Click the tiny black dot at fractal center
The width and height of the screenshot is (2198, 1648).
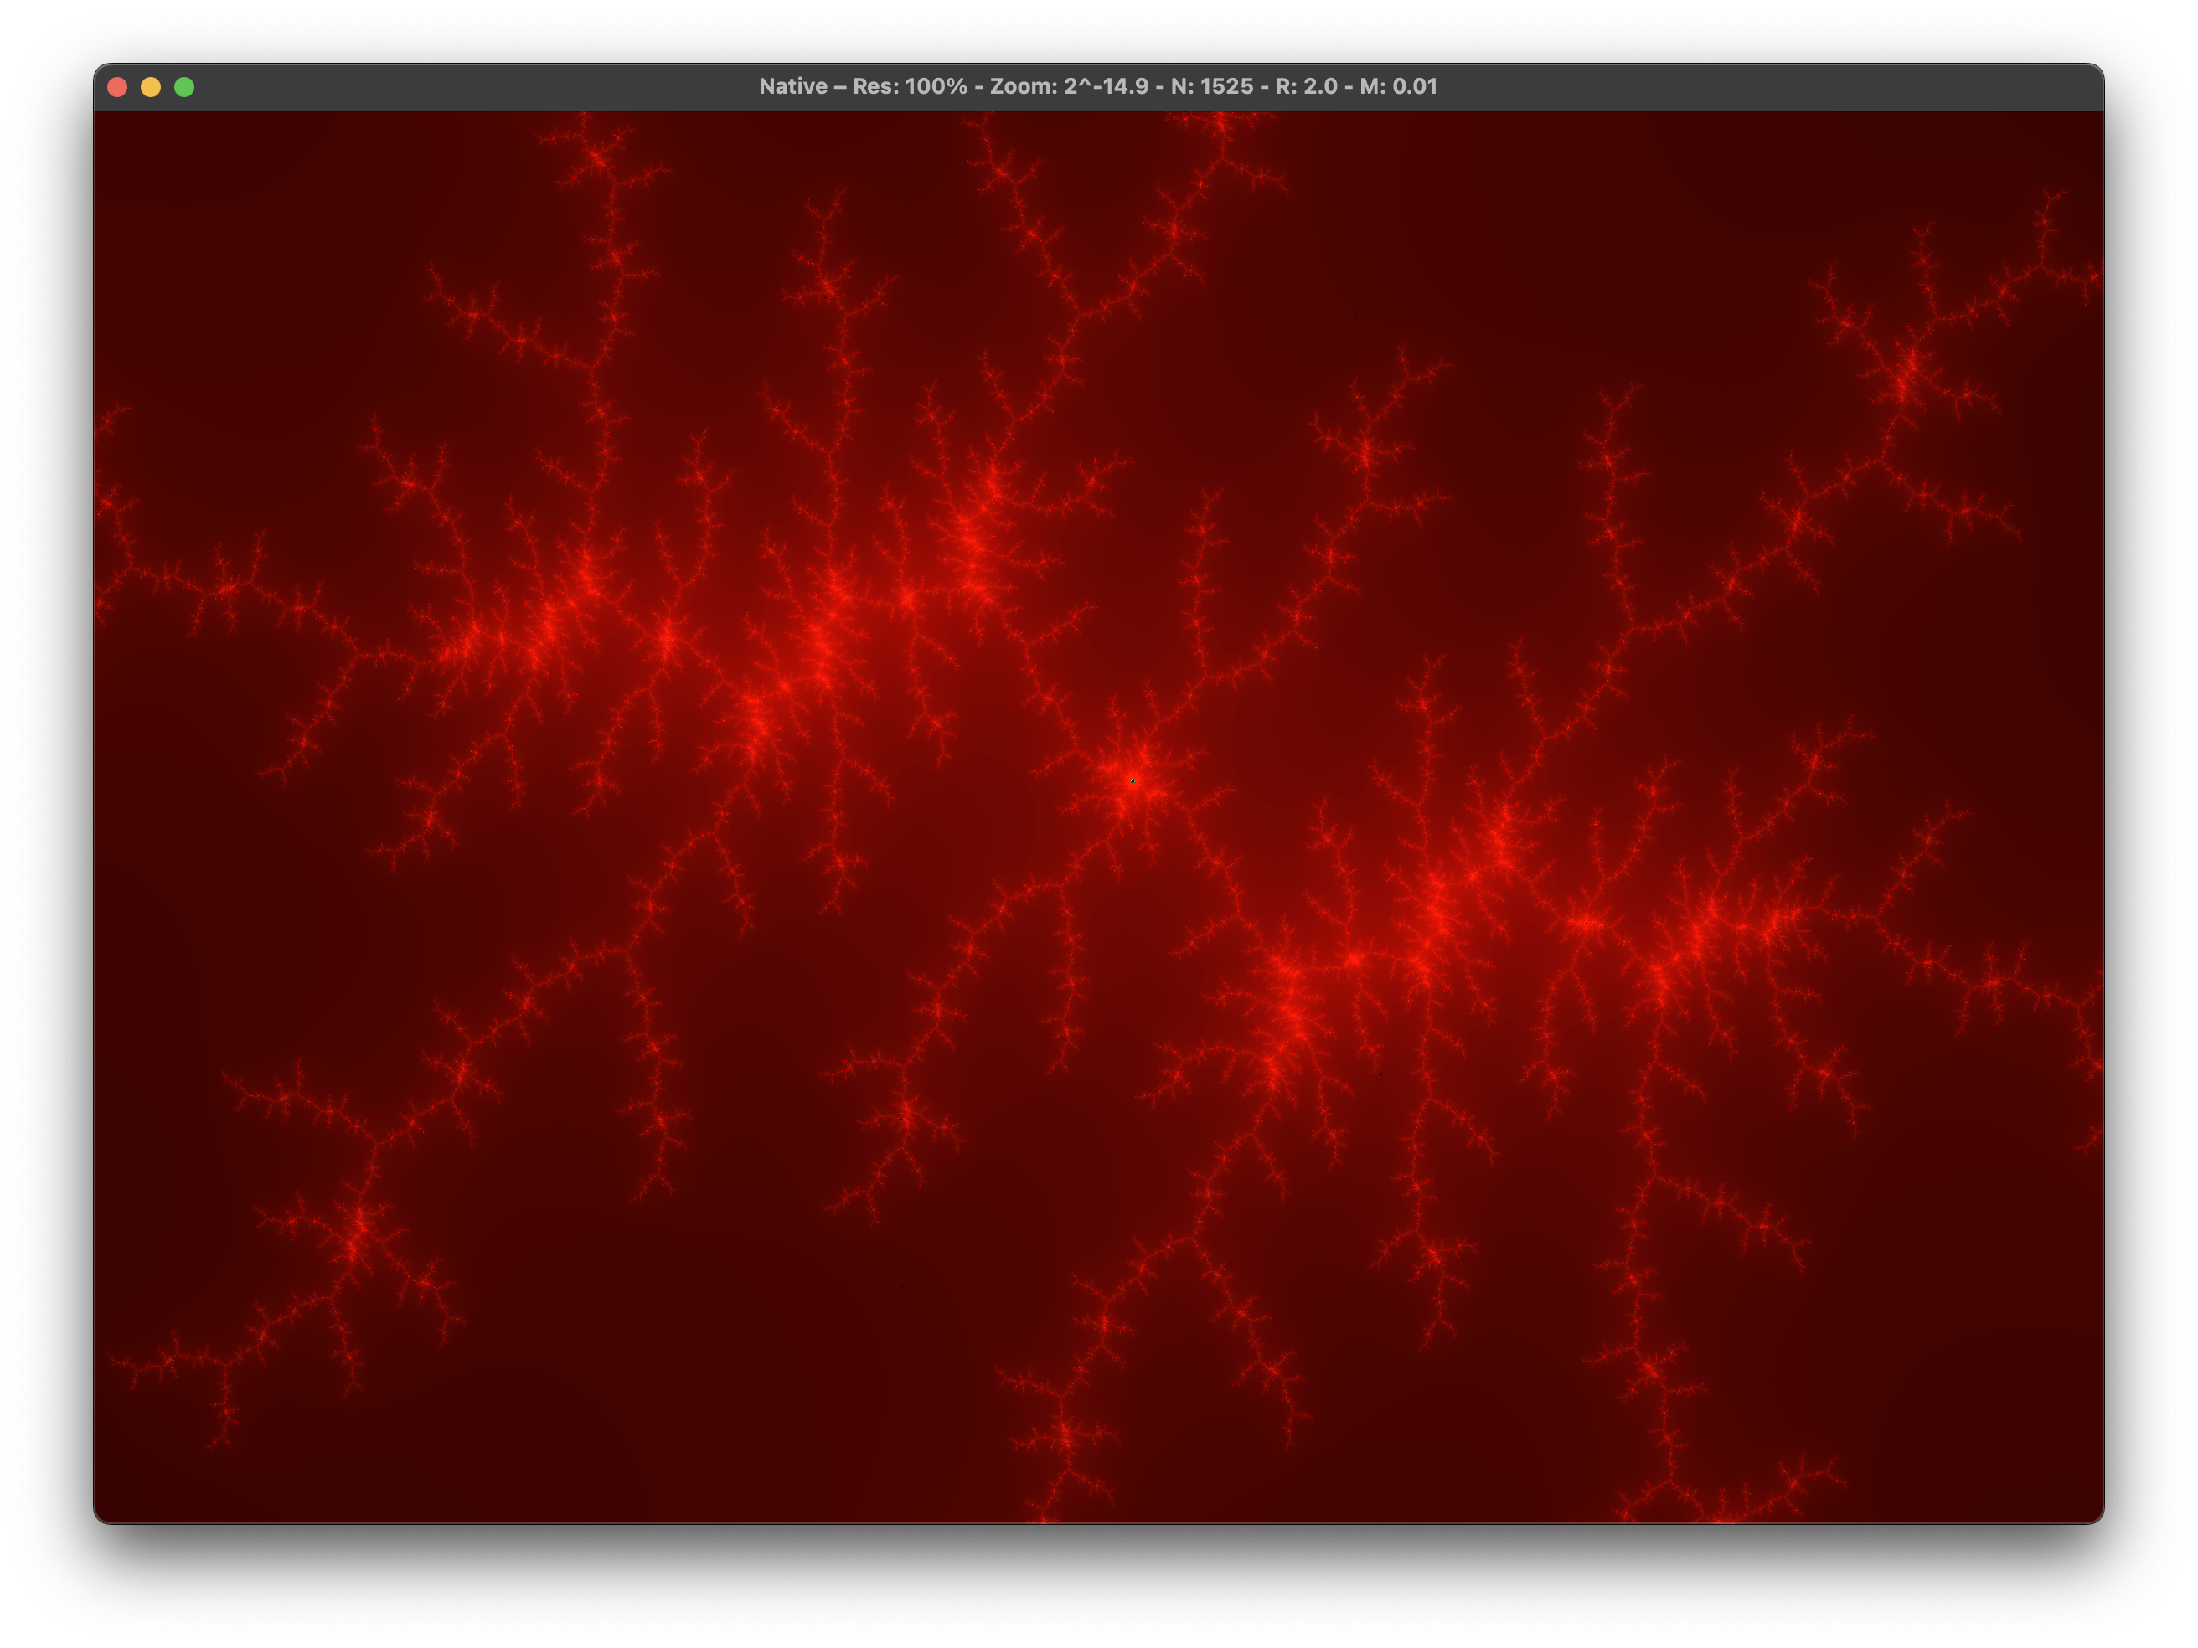[1133, 780]
